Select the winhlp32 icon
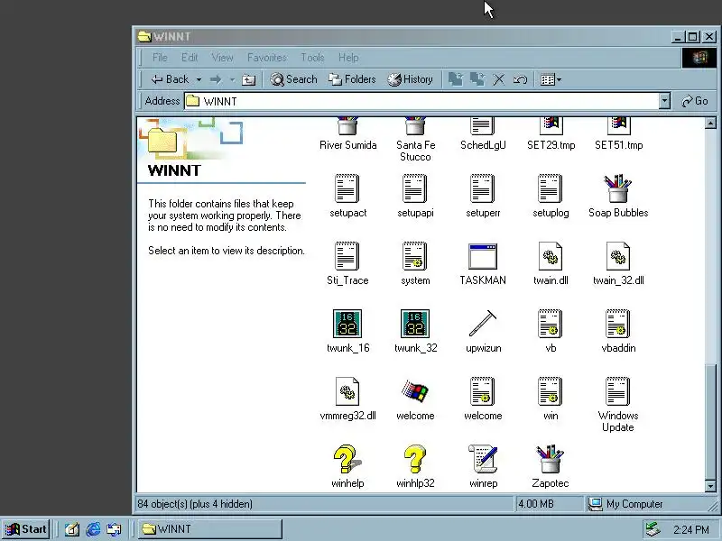 coord(415,459)
